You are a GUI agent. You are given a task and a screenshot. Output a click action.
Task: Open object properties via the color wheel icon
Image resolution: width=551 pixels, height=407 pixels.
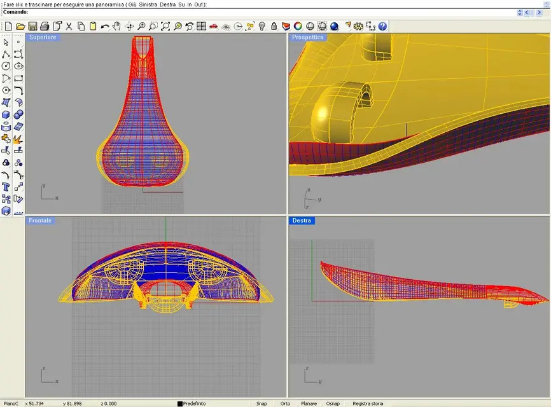(298, 26)
